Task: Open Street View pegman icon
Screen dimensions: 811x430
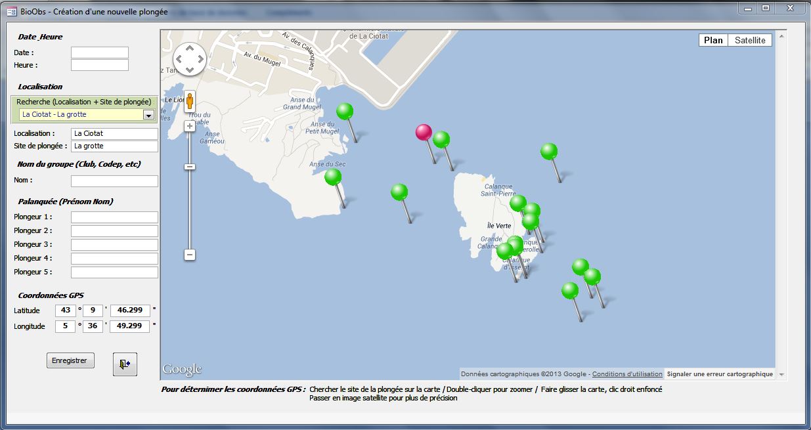Action: (x=190, y=102)
